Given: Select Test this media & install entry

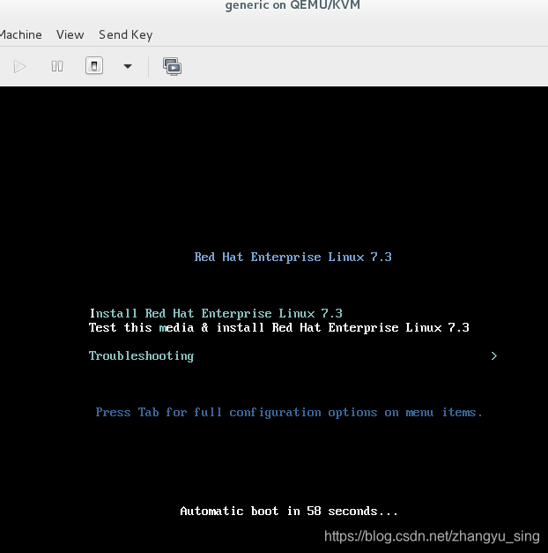Looking at the screenshot, I should tap(278, 327).
